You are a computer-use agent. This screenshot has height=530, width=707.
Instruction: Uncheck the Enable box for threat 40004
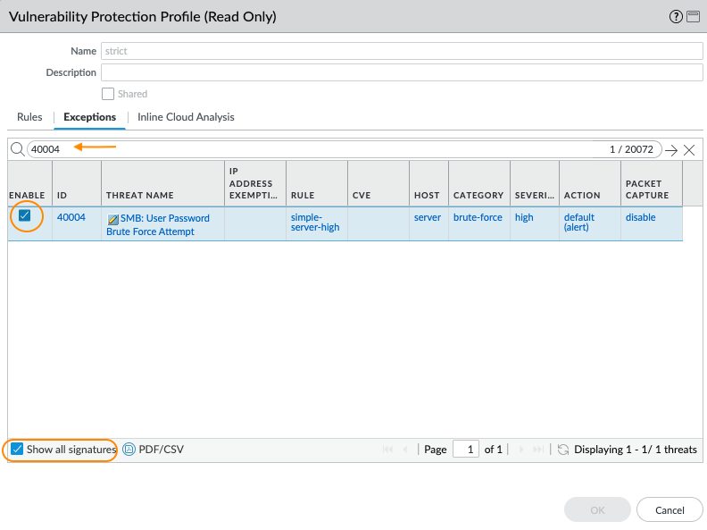tap(25, 215)
